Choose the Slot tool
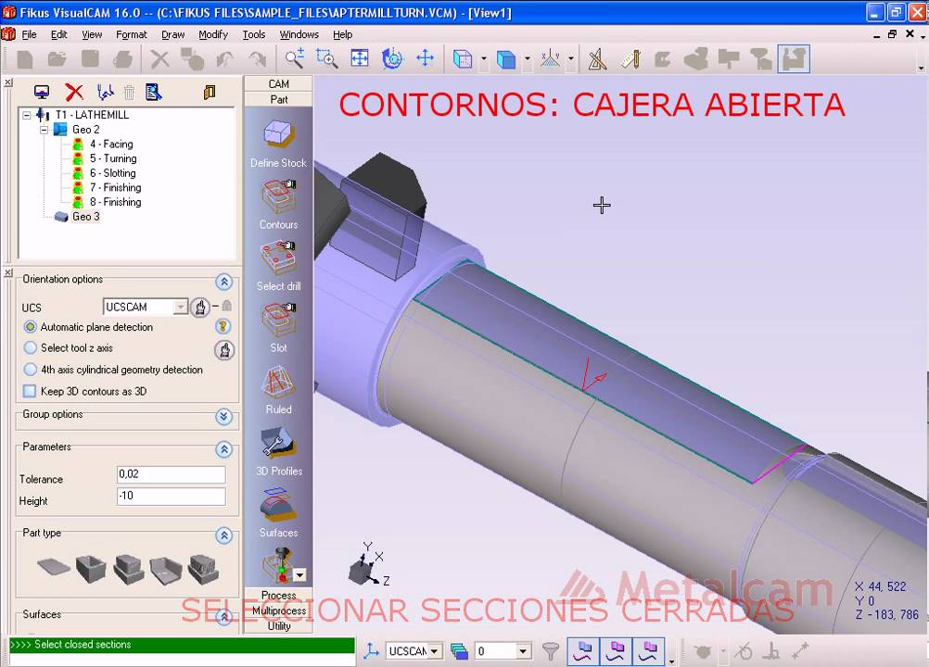This screenshot has width=929, height=667. coord(278,321)
